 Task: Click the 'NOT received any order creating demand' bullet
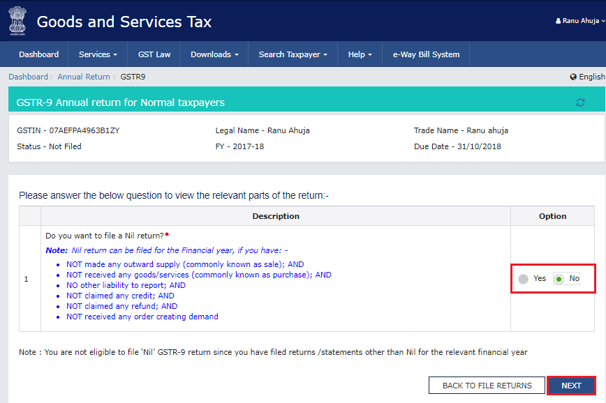pyautogui.click(x=142, y=317)
